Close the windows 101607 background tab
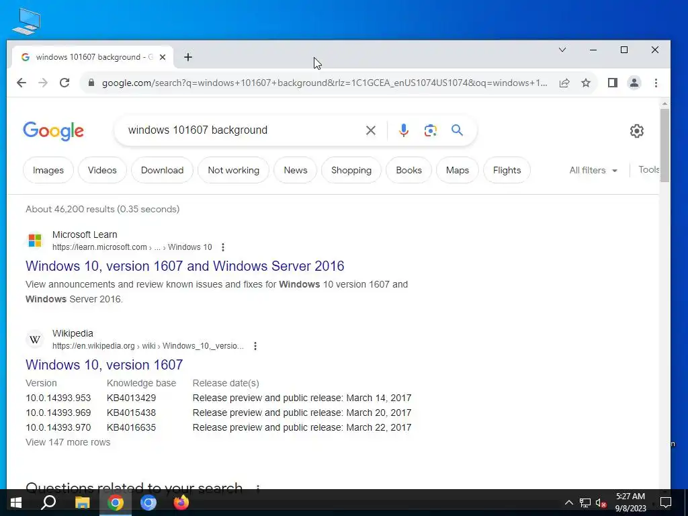This screenshot has height=516, width=688. (163, 57)
